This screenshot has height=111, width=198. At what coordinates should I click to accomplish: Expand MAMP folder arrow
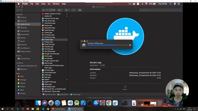[x=67, y=80]
